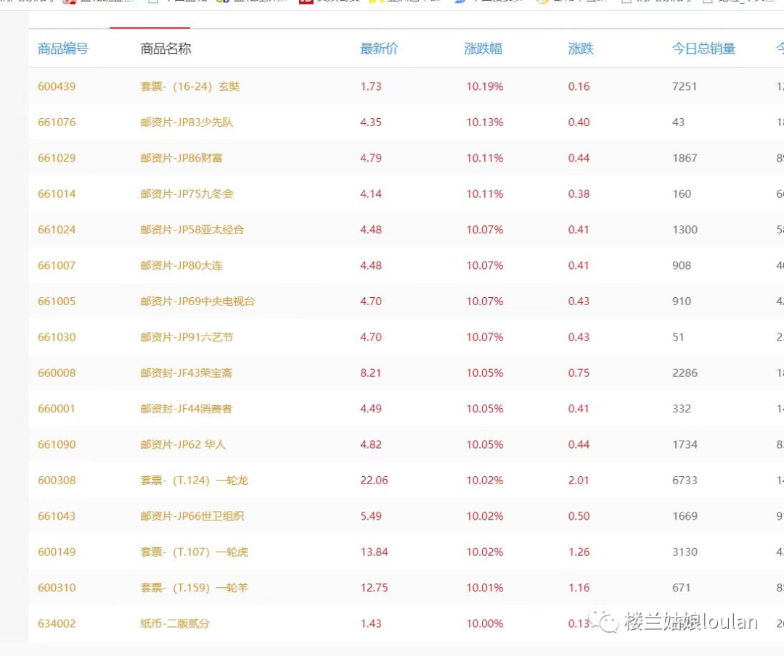Sort by 商品编号 column header
The height and width of the screenshot is (656, 784).
63,49
